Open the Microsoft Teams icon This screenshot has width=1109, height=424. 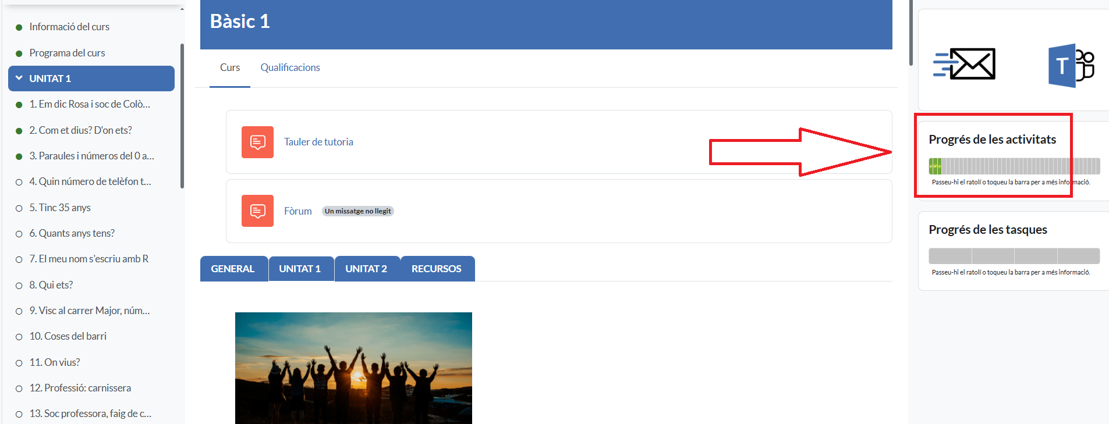1071,66
